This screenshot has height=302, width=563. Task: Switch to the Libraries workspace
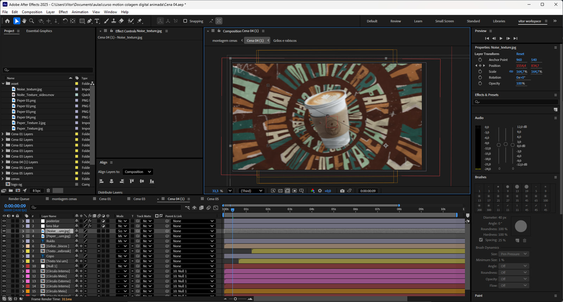[x=499, y=21]
